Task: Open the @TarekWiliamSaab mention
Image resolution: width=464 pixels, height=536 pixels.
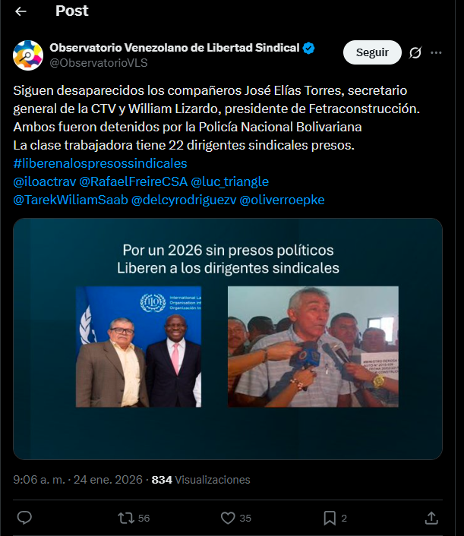Action: click(x=70, y=201)
